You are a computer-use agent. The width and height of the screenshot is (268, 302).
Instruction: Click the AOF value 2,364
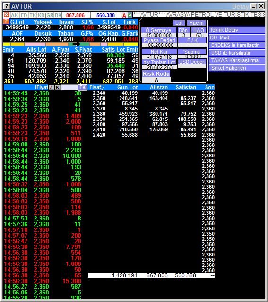[17, 39]
